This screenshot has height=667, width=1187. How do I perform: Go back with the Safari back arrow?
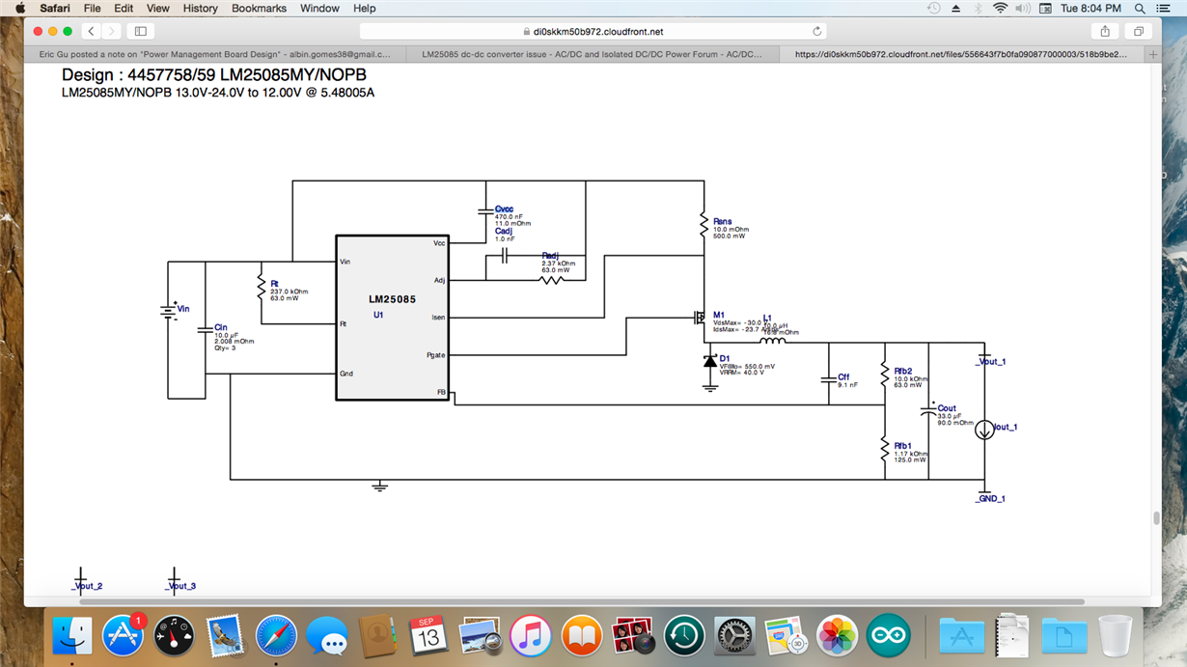point(91,32)
